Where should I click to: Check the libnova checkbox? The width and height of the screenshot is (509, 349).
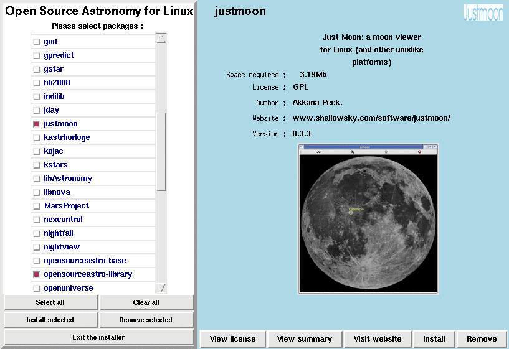coord(36,192)
